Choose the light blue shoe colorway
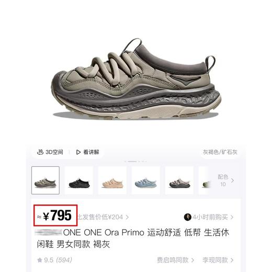Viewport: 272px width, 272px height. (146, 180)
